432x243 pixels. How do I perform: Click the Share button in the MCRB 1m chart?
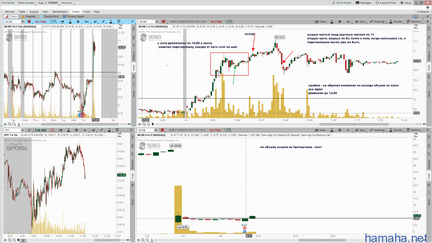(320, 22)
